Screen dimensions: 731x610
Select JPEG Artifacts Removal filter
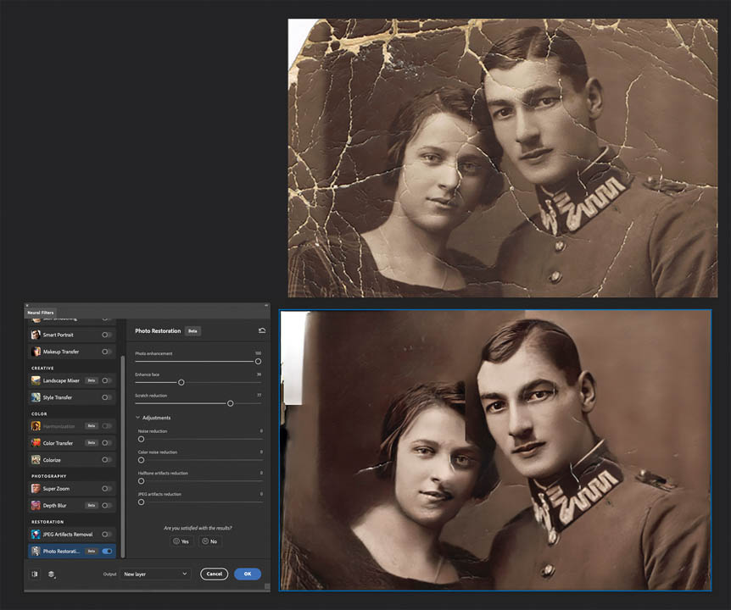coord(64,534)
